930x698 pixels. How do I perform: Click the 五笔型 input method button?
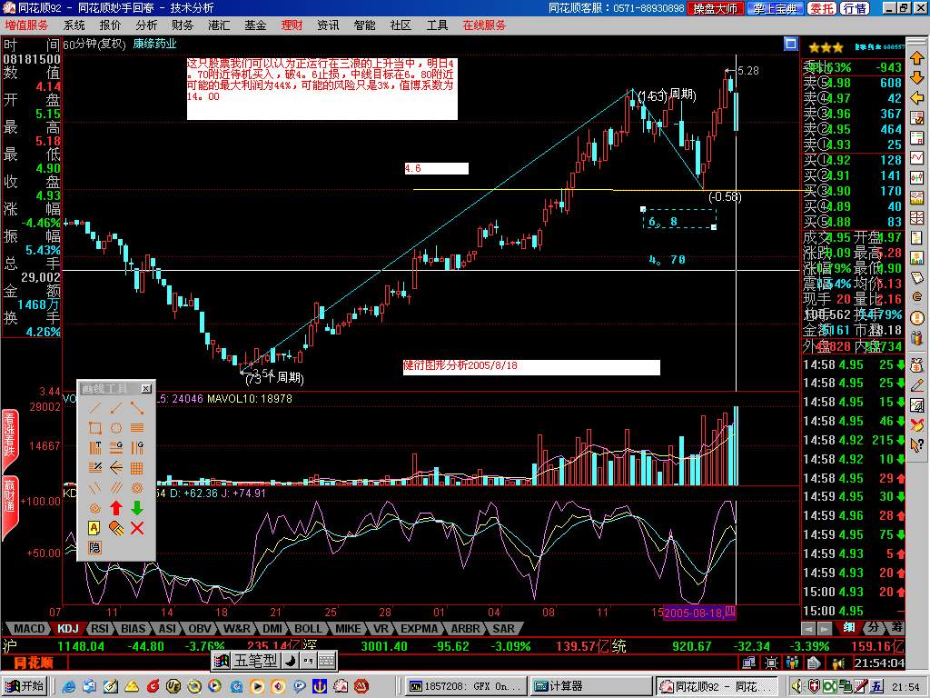255,661
